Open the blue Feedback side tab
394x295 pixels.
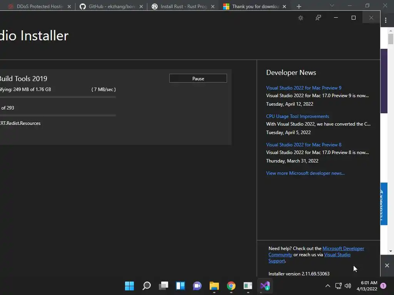coord(384,204)
